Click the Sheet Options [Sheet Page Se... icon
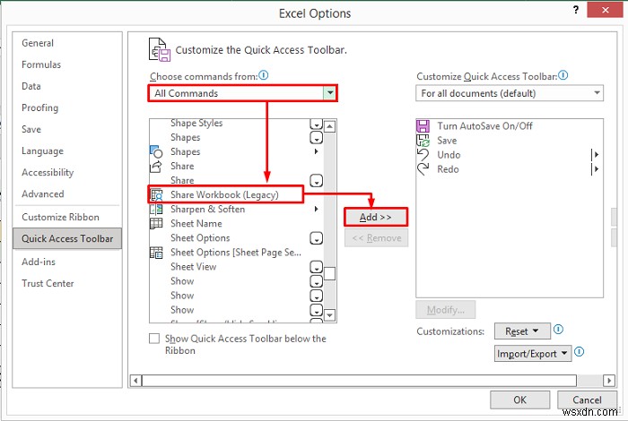Screen dimensions: 628x421 (156, 253)
